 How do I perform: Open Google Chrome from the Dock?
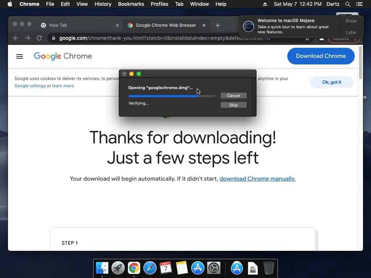tap(134, 268)
